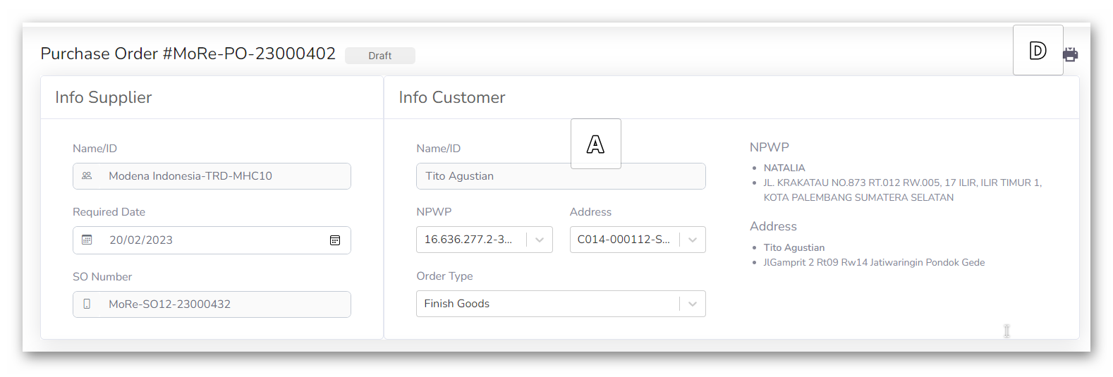Screen dimensions: 1113x377
Task: Open date picker icon right of 20/02/2023
Action: 335,240
